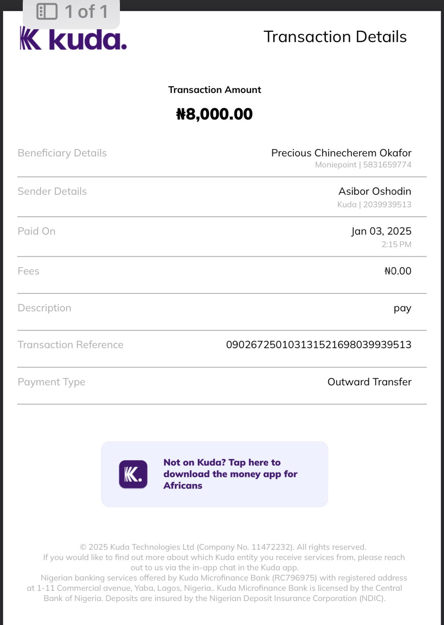Click the Kuda Technologies copyright footer line
This screenshot has height=625, width=444.
click(x=223, y=547)
